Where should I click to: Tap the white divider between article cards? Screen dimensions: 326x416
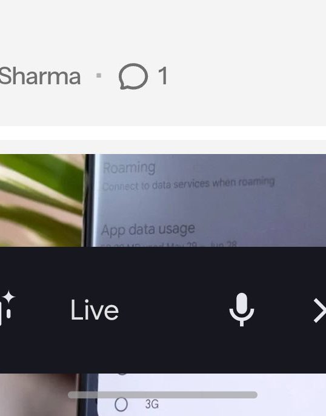coord(163,133)
